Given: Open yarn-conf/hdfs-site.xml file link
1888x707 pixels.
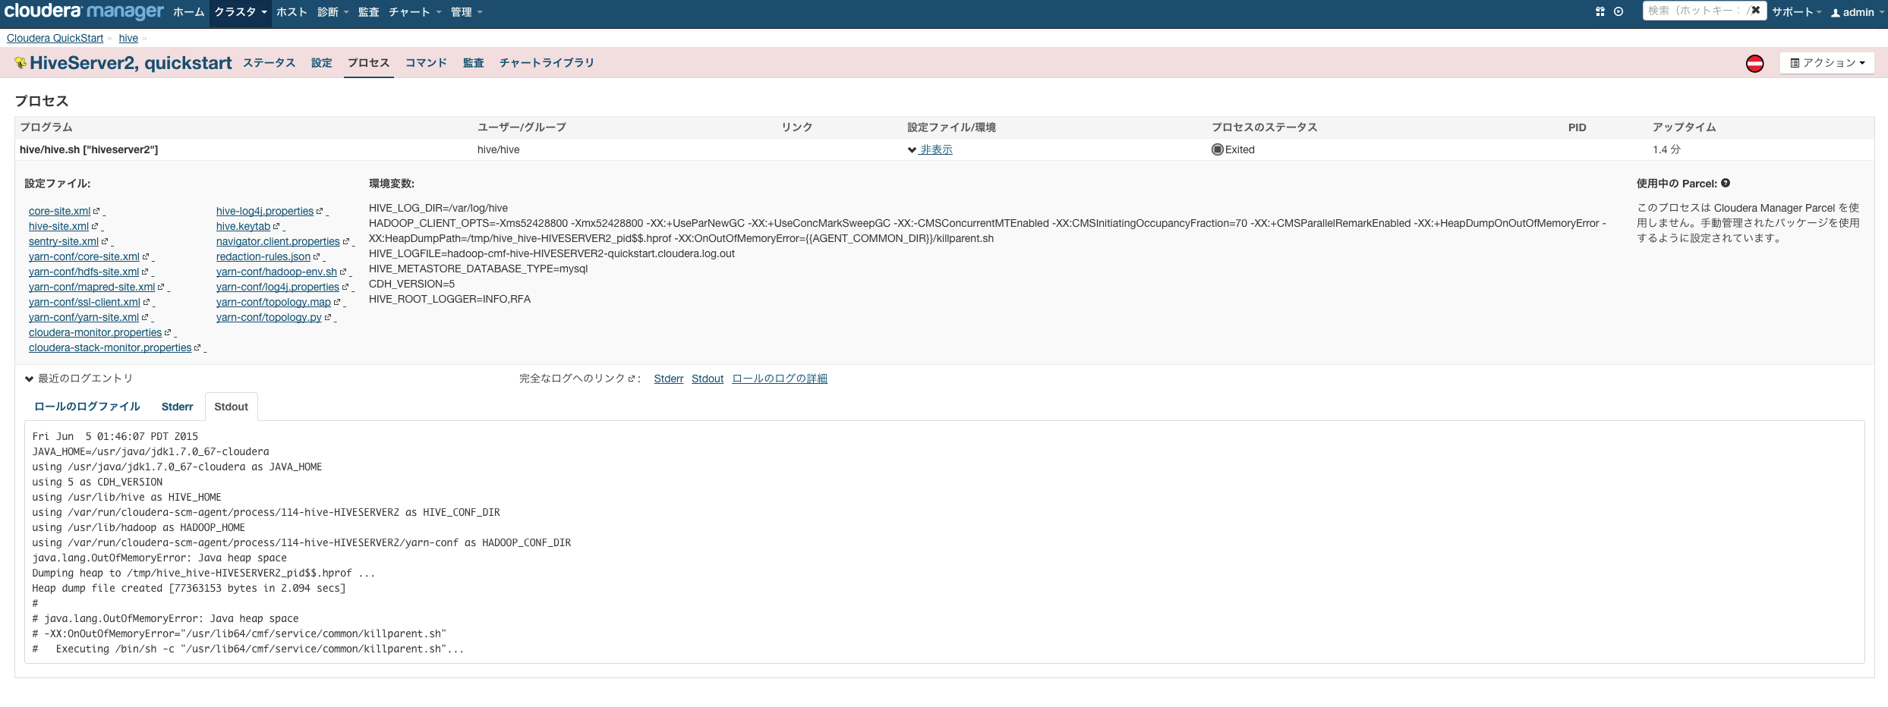Looking at the screenshot, I should click(84, 272).
